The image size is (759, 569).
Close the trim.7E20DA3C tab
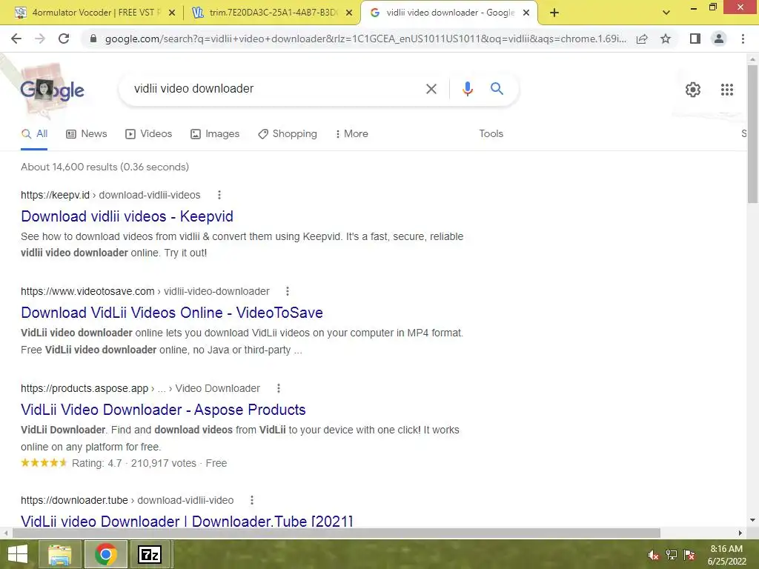coord(349,13)
